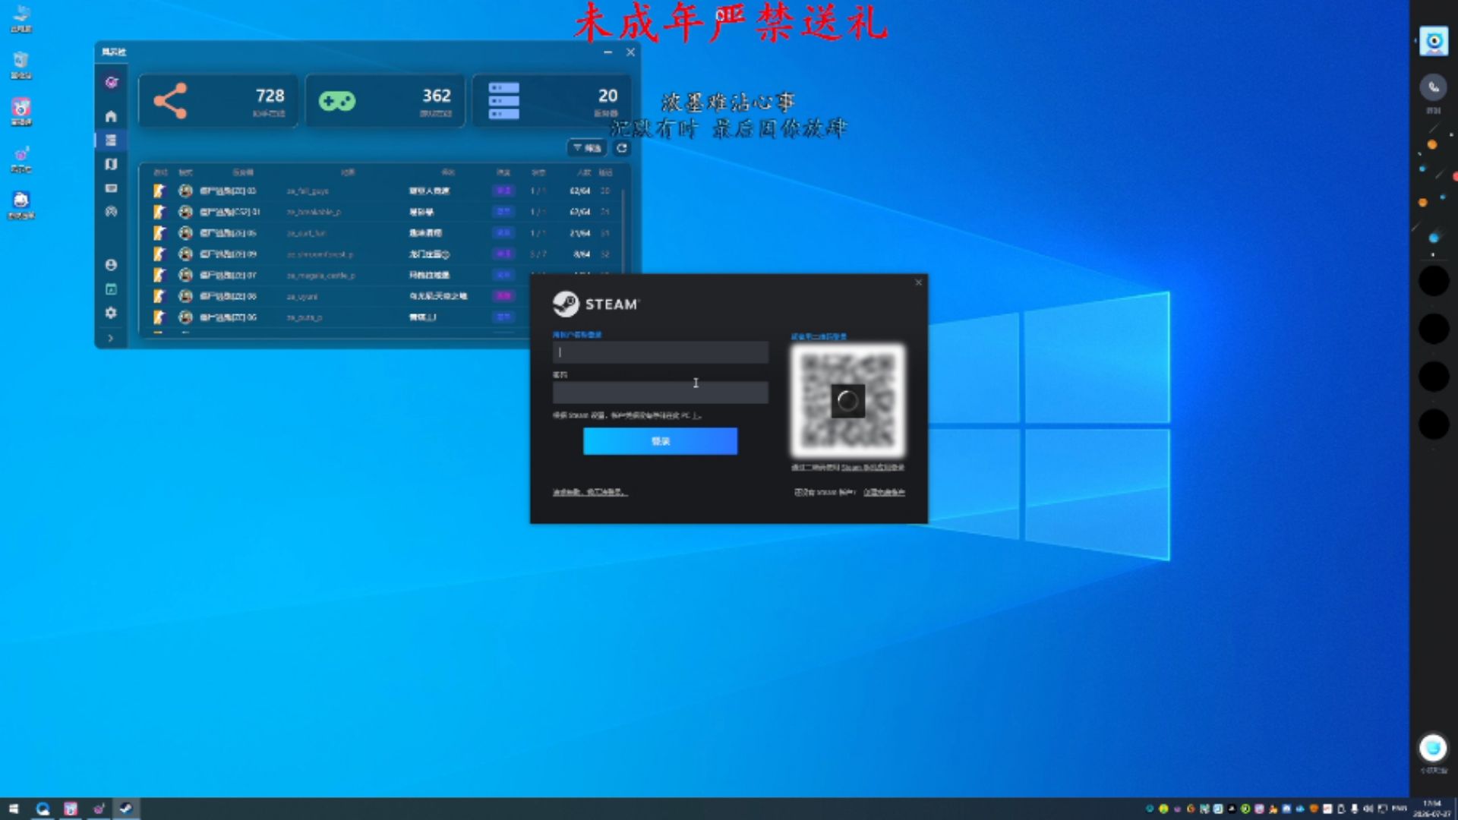Open the filter button above the server list

587,148
